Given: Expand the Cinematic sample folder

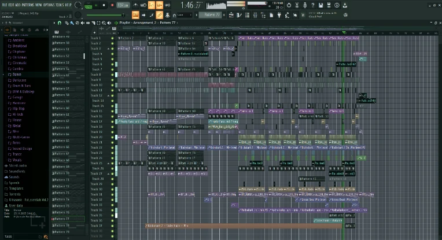Looking at the screenshot, I should (x=20, y=63).
